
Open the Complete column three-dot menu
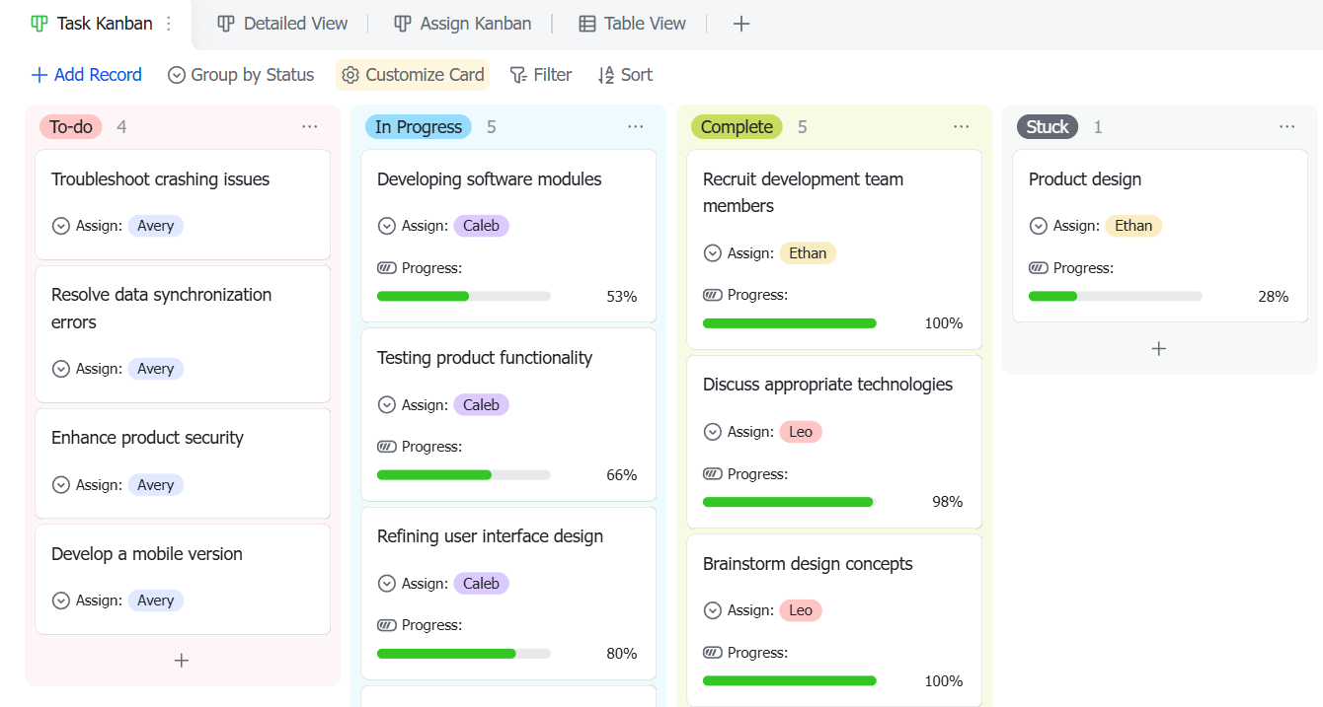[x=962, y=126]
